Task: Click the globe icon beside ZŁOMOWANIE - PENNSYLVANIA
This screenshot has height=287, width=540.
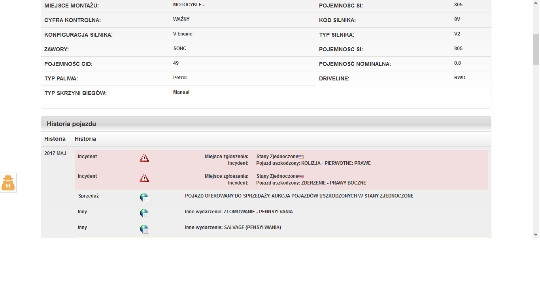Action: click(144, 214)
